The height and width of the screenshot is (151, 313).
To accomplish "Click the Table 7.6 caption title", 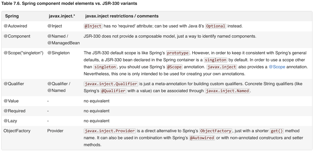I will [69, 3].
